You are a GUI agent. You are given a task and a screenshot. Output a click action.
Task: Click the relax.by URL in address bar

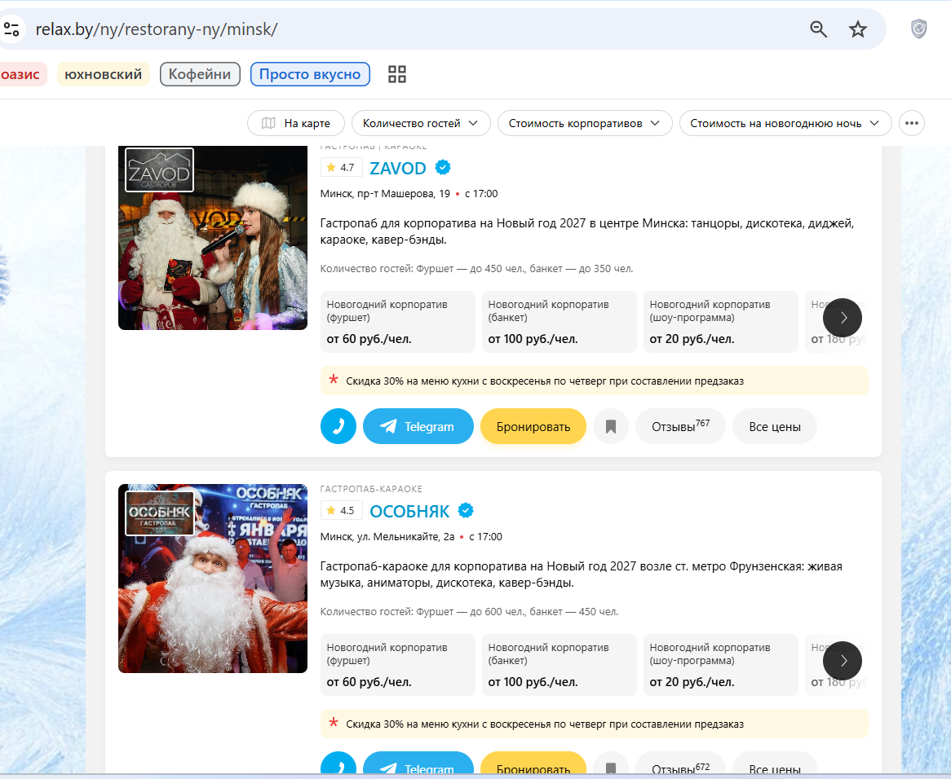(157, 29)
